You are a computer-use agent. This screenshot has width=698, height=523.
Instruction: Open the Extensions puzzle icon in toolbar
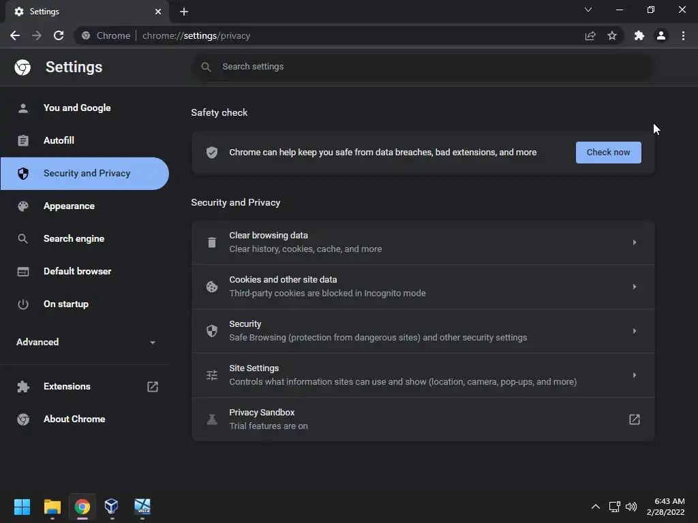tap(639, 35)
